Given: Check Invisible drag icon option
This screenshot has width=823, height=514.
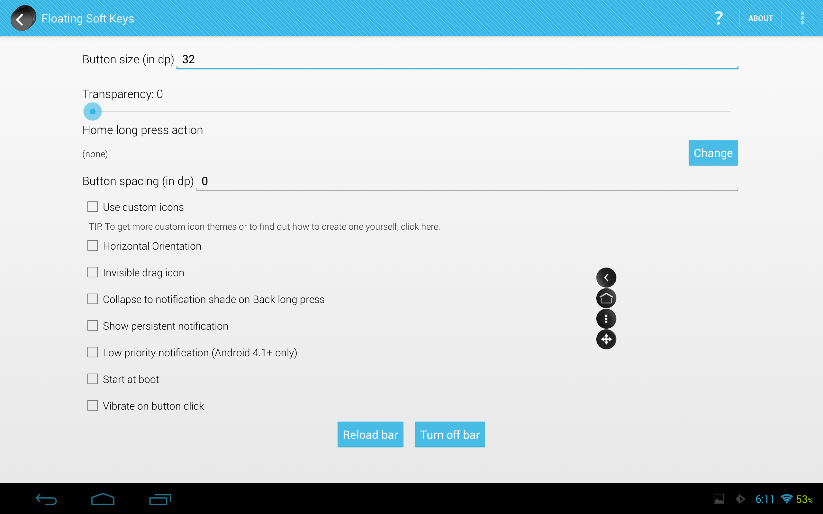Looking at the screenshot, I should 93,272.
